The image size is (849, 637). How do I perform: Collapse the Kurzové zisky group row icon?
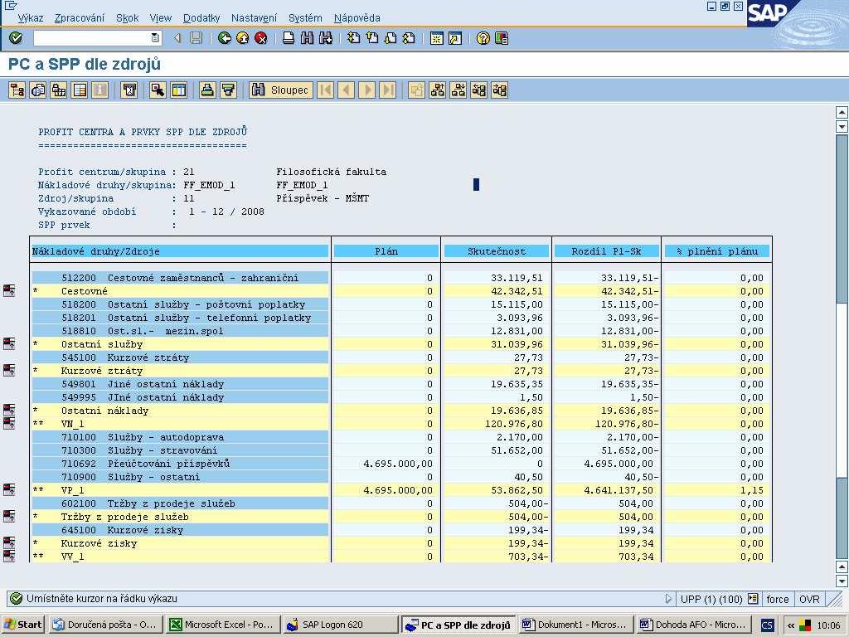(9, 542)
